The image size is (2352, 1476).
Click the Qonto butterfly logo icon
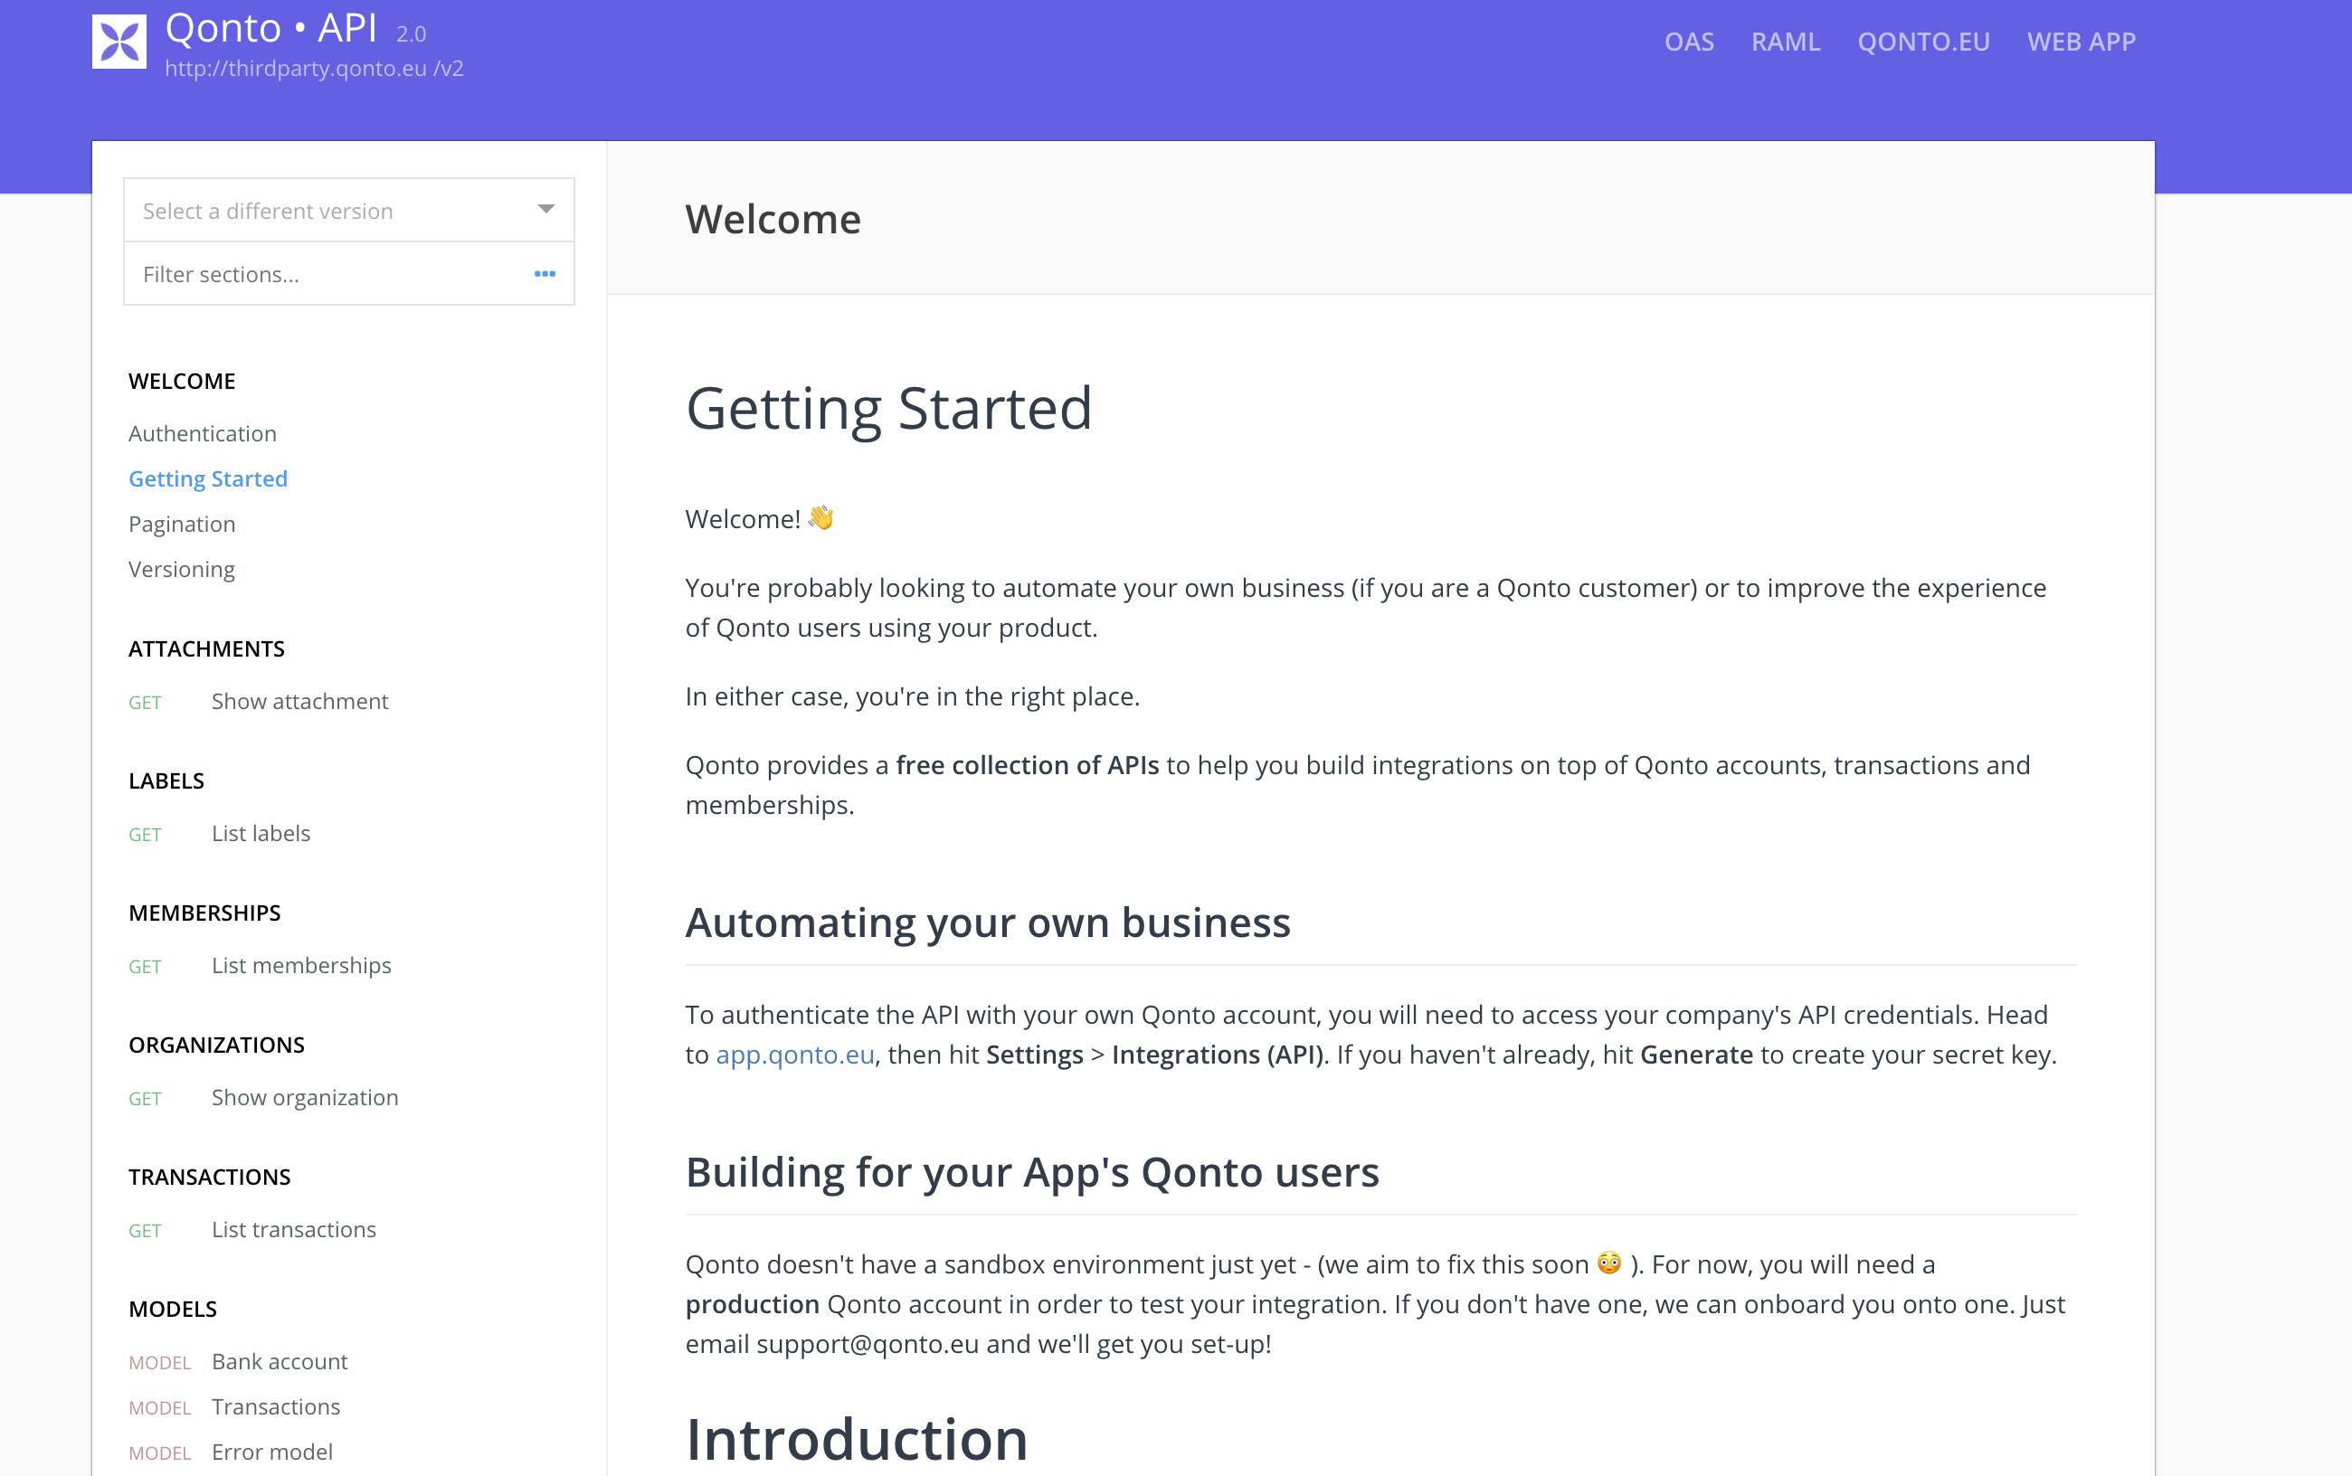[x=119, y=42]
